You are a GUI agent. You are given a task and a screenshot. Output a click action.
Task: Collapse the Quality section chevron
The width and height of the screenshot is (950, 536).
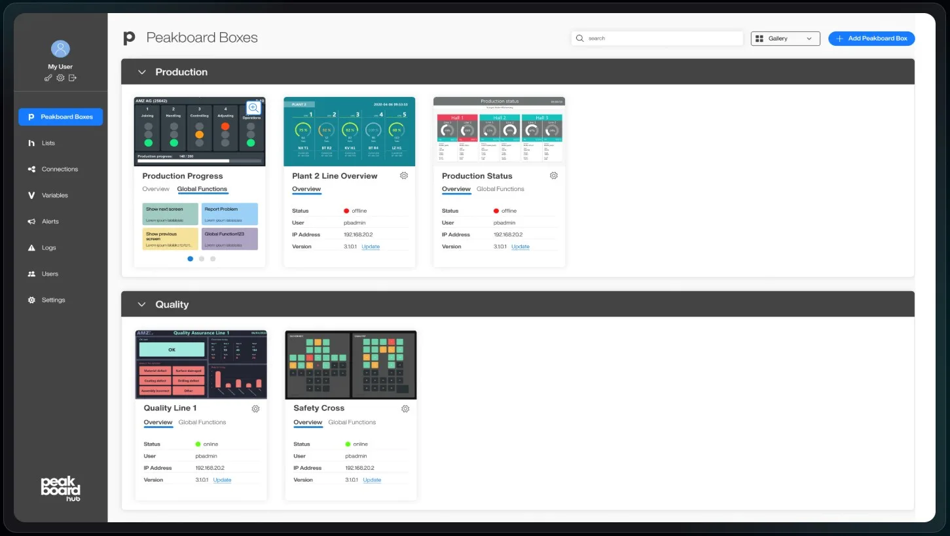(141, 304)
